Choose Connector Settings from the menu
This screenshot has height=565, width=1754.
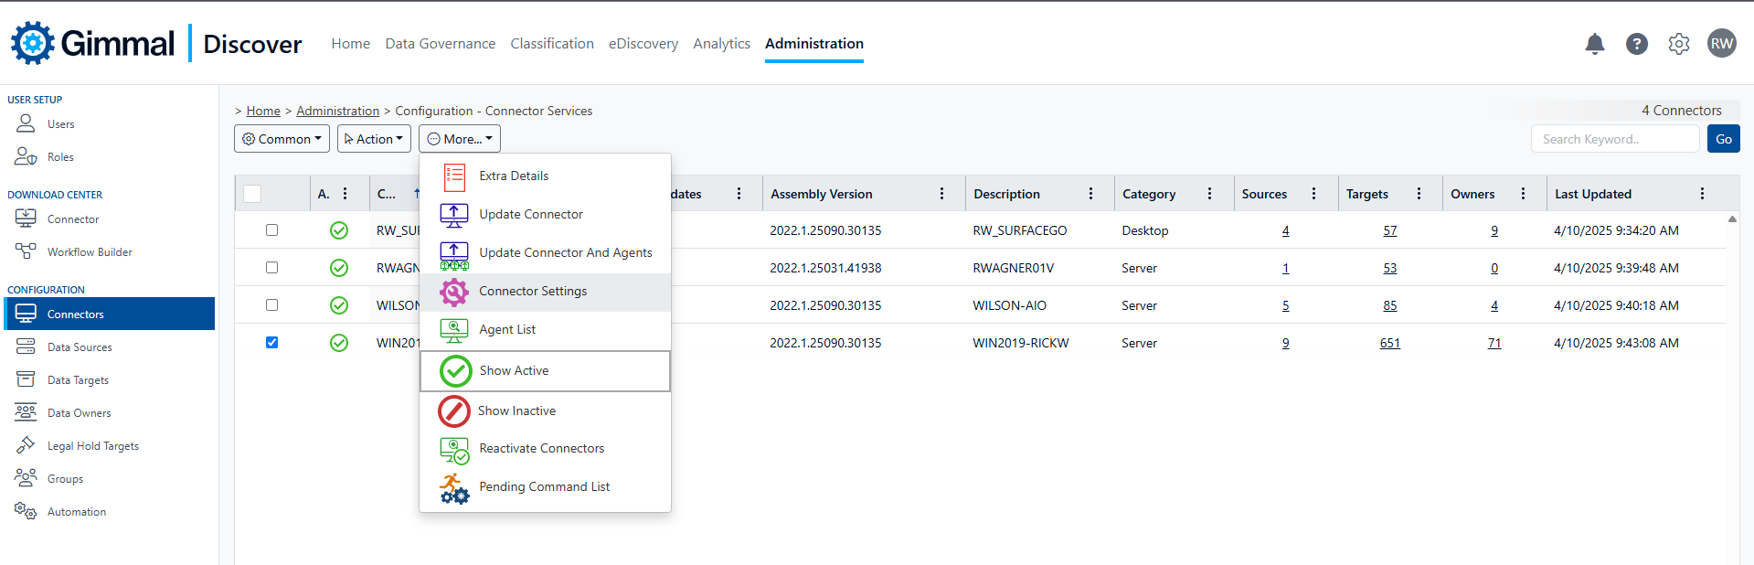click(x=533, y=292)
